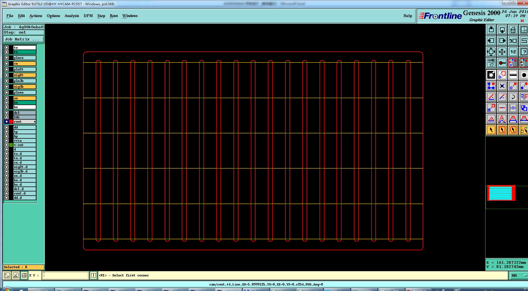Click the 'pln2t' layer name button
Screen dimensions: 528x291
25,69
